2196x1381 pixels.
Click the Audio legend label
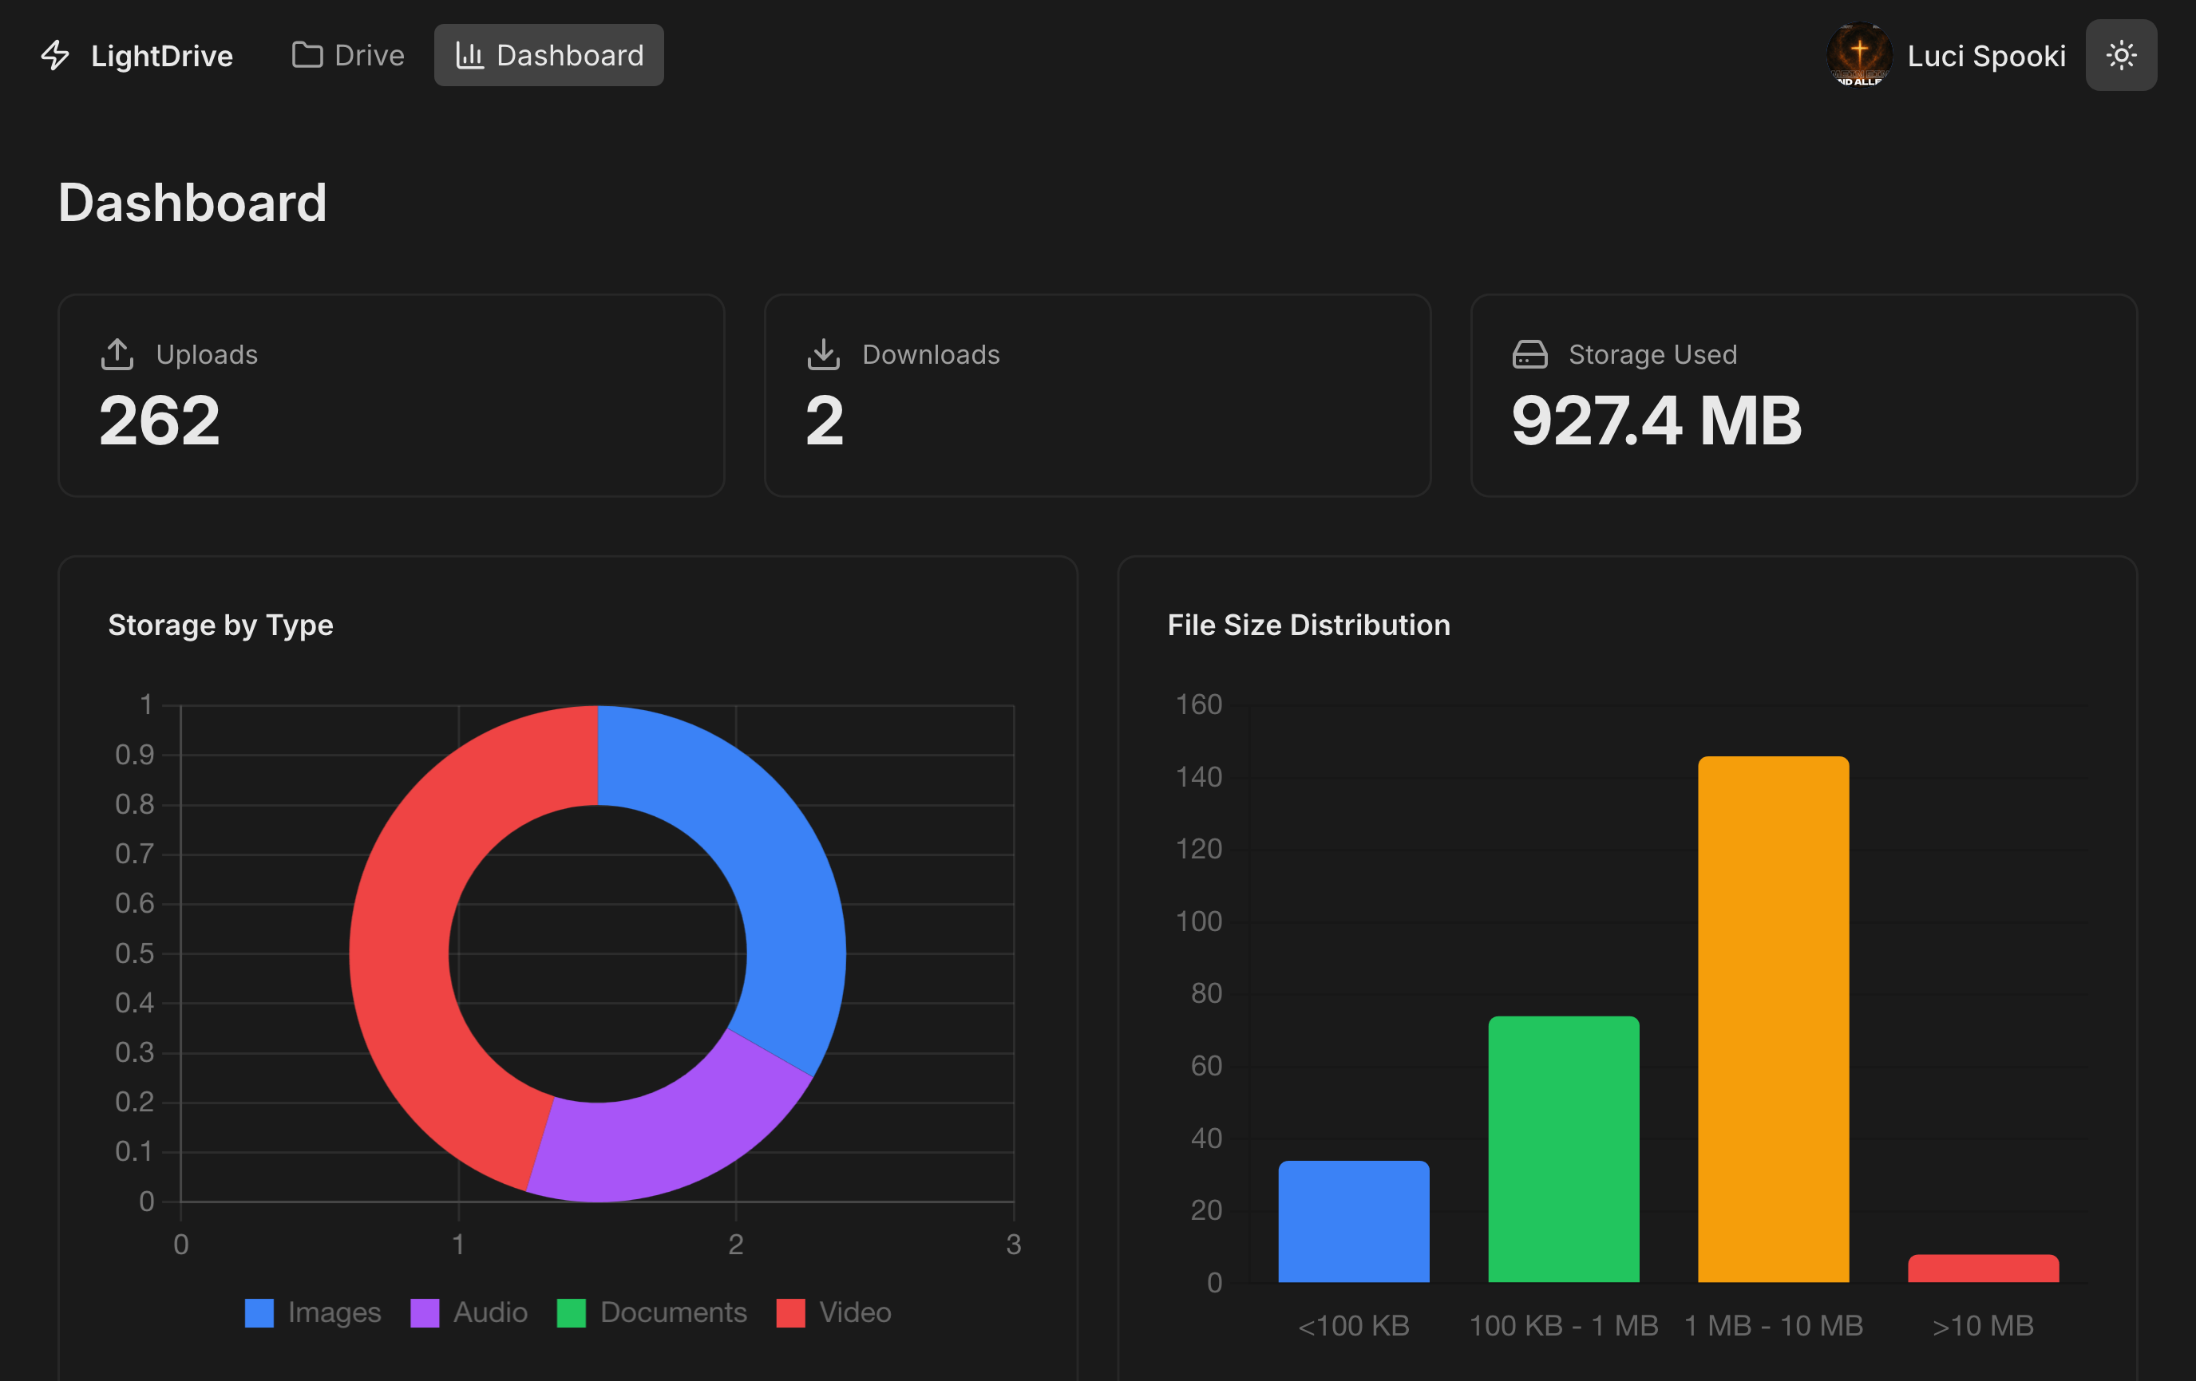tap(491, 1312)
